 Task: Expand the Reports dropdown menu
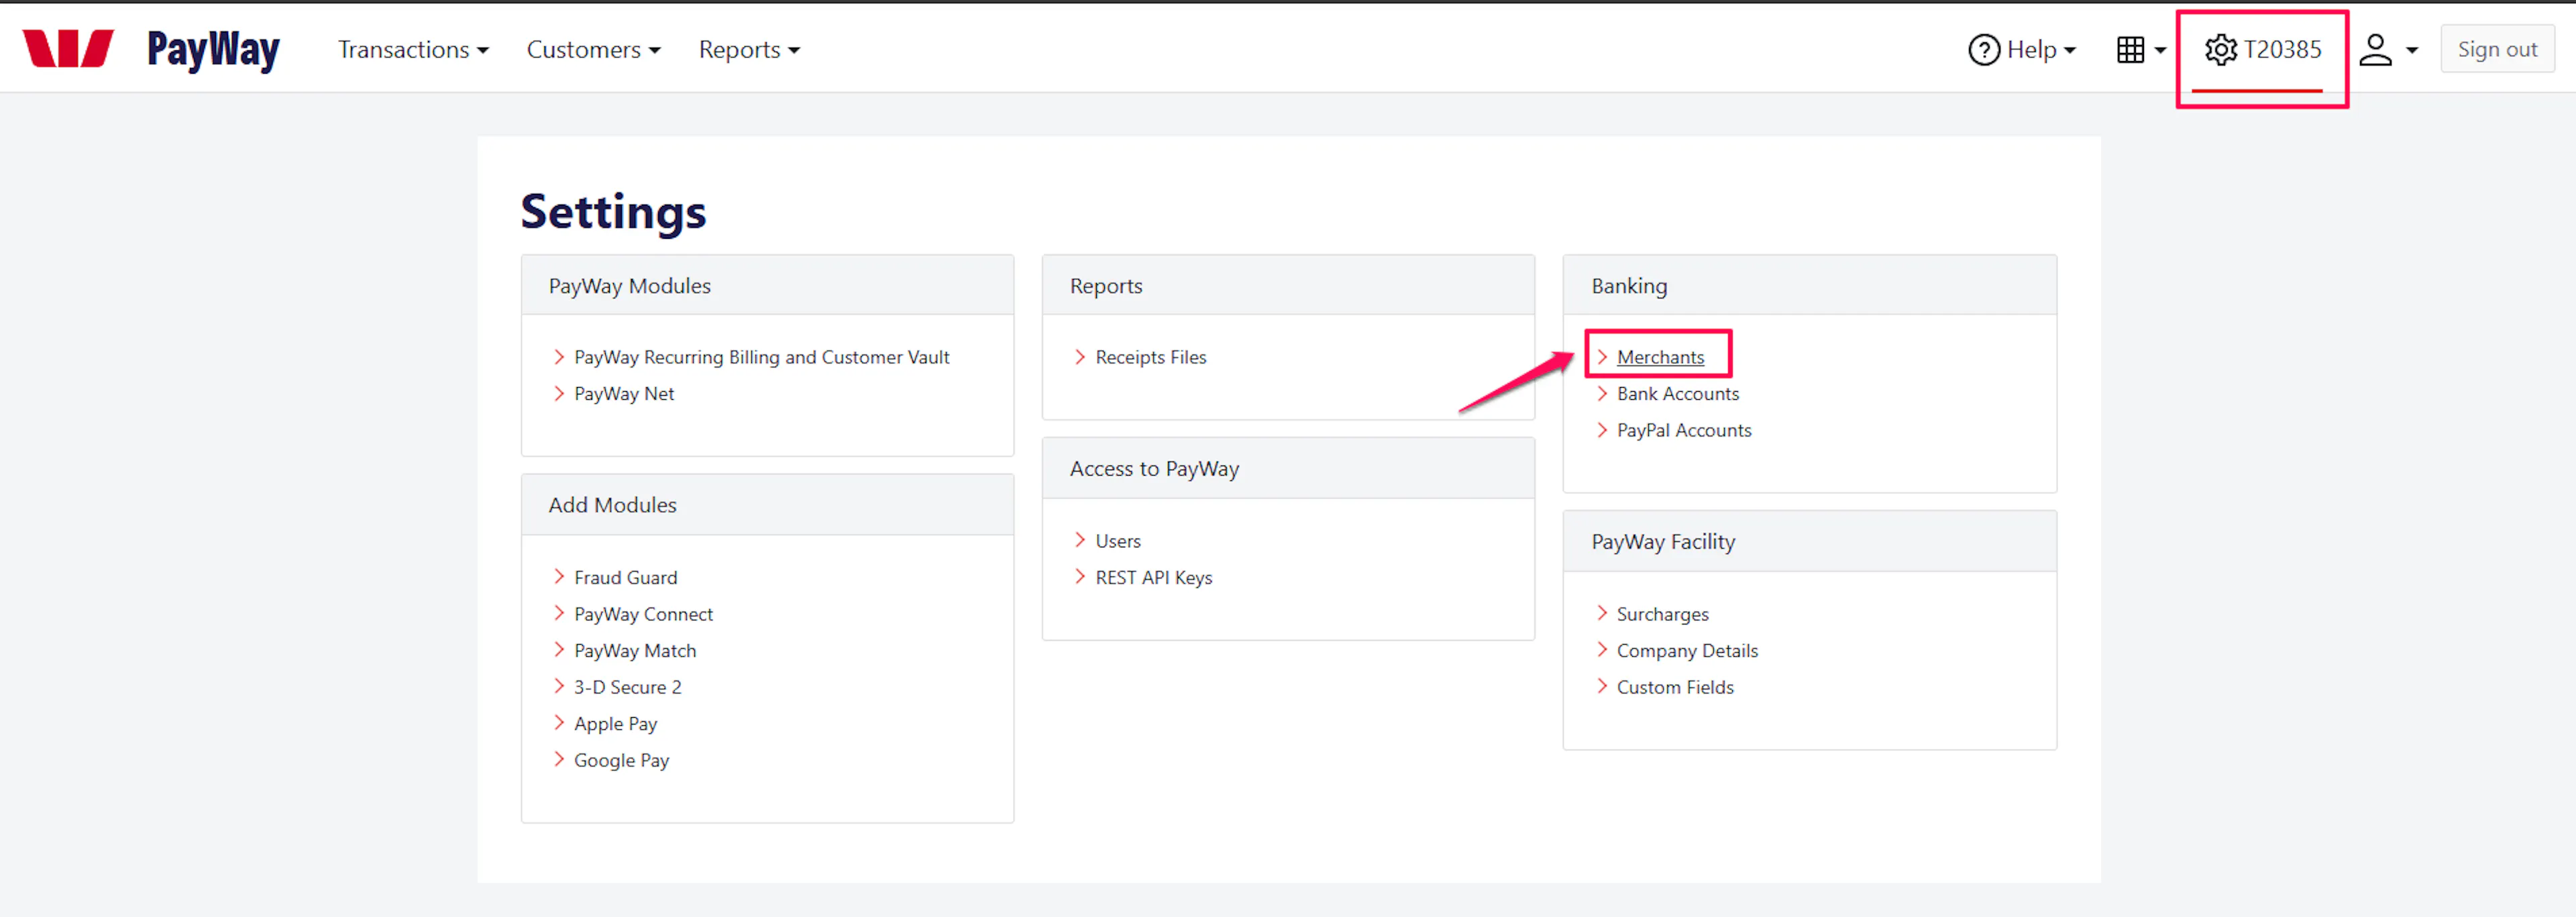[x=749, y=49]
